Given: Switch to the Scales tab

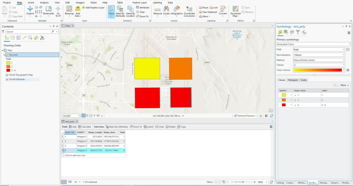Looking at the screenshot, I should click(304, 80).
